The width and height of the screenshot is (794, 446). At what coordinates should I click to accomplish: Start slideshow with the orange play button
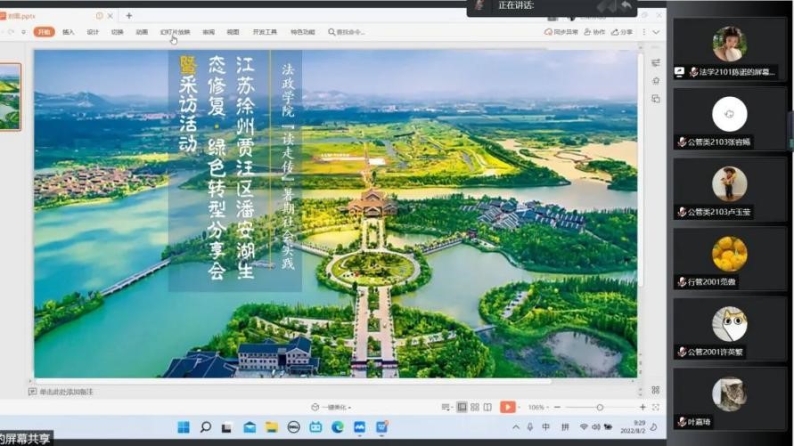point(506,407)
